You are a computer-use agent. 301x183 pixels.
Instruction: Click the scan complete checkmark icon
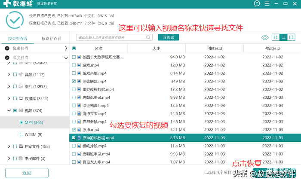[x=15, y=20]
